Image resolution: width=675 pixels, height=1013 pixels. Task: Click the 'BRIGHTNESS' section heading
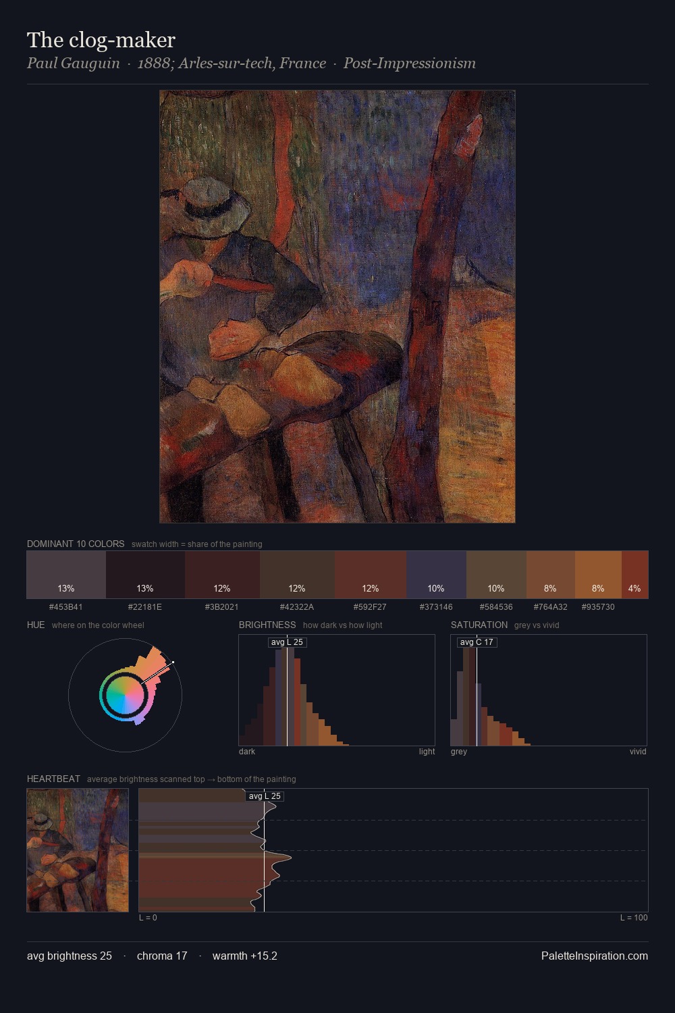267,625
